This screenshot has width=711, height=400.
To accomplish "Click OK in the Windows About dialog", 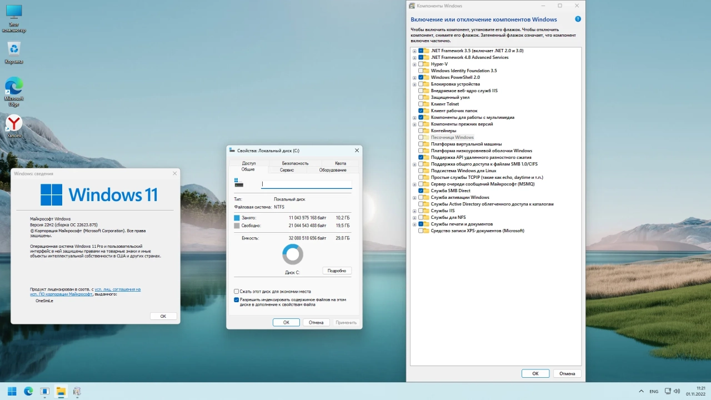I will pos(163,316).
